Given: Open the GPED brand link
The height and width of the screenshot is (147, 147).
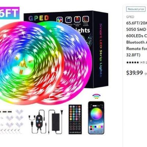Looking at the screenshot, I should (130, 17).
